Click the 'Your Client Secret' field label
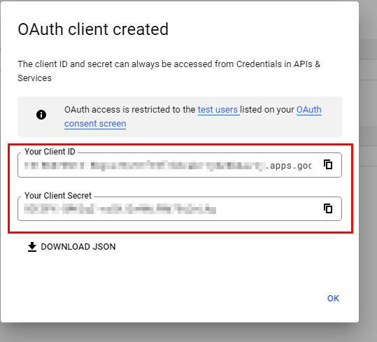The image size is (377, 342). [58, 196]
